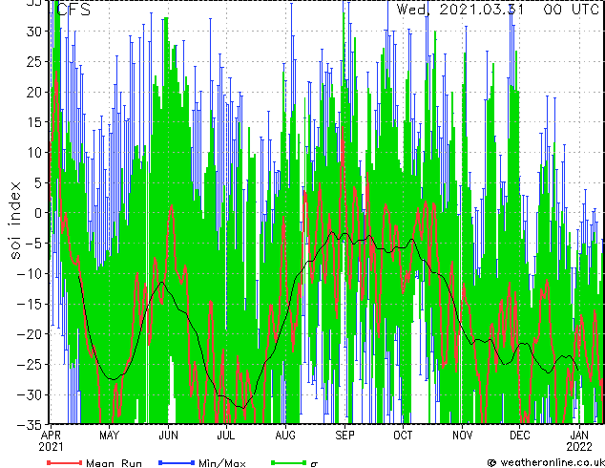Viewport: 605px width, 468px height.
Task: Click the red Mean Run legend line
Action: 65,462
